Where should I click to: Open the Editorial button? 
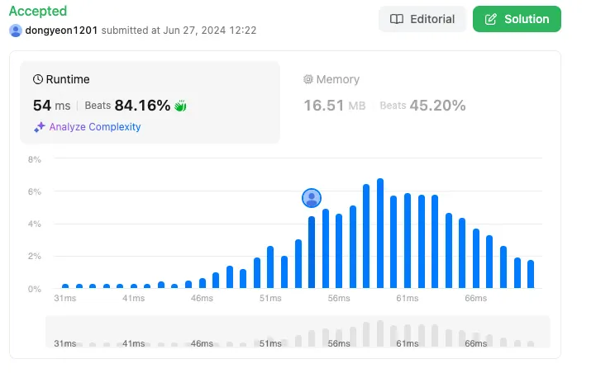pyautogui.click(x=422, y=19)
